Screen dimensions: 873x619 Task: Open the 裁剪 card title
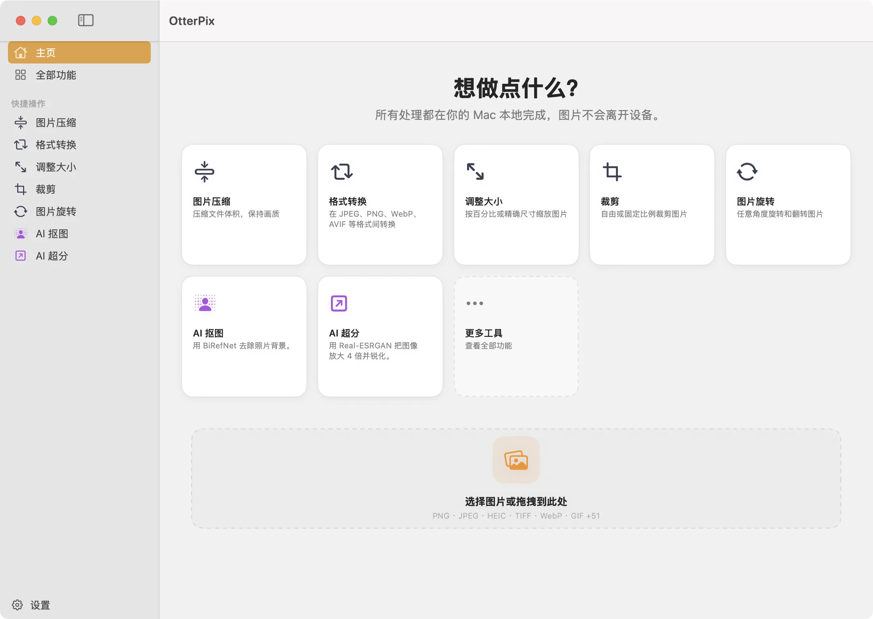[x=610, y=202]
